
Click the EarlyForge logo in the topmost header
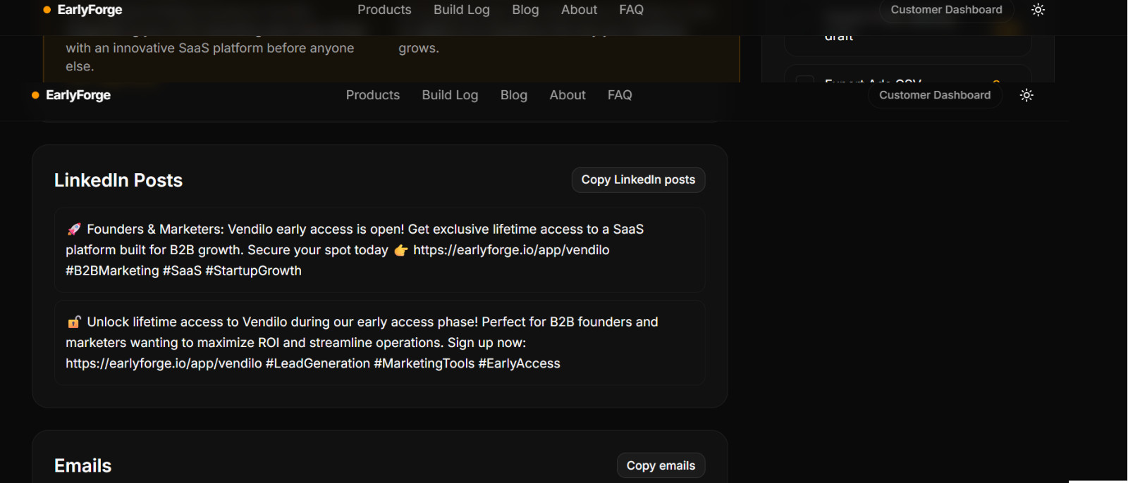[82, 10]
